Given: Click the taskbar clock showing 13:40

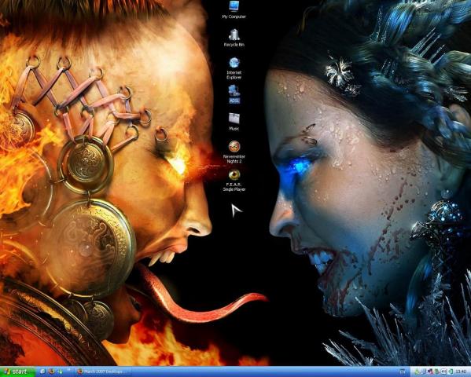Looking at the screenshot, I should 461,372.
